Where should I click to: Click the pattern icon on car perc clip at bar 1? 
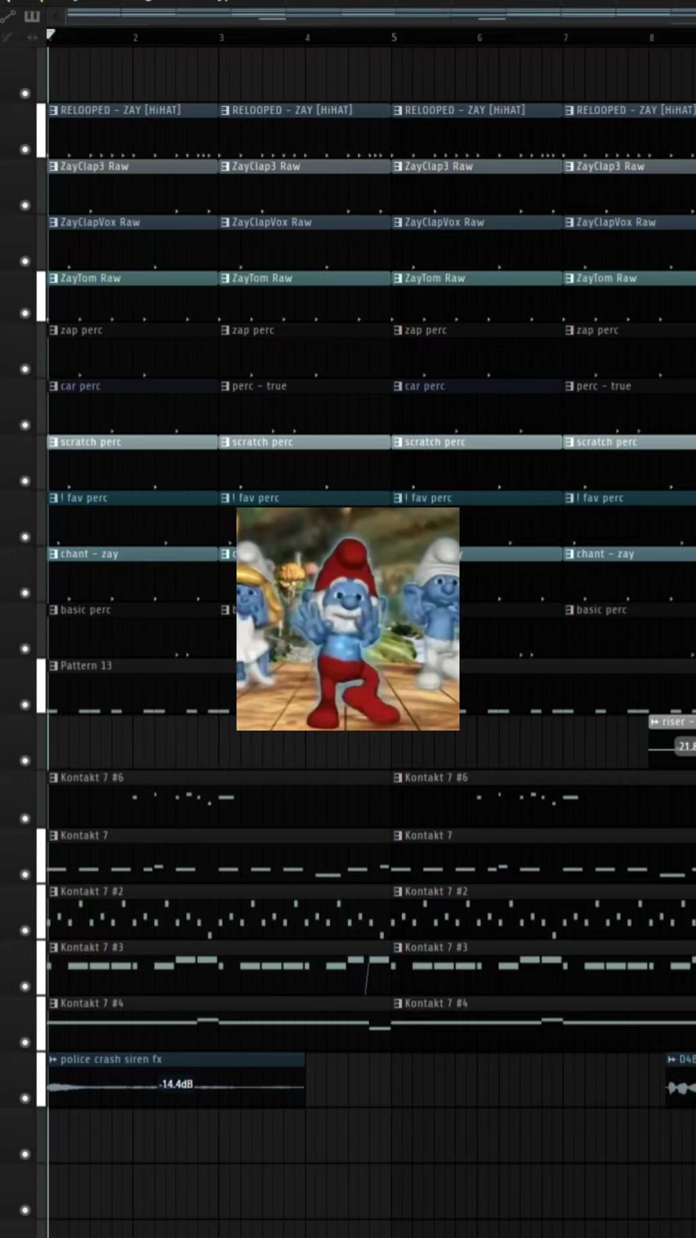point(53,386)
